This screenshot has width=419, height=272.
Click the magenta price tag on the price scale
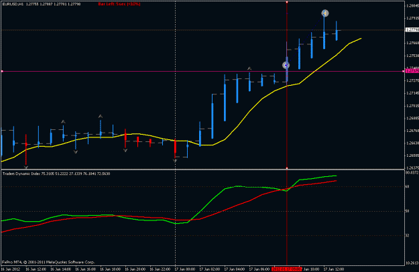[412, 71]
